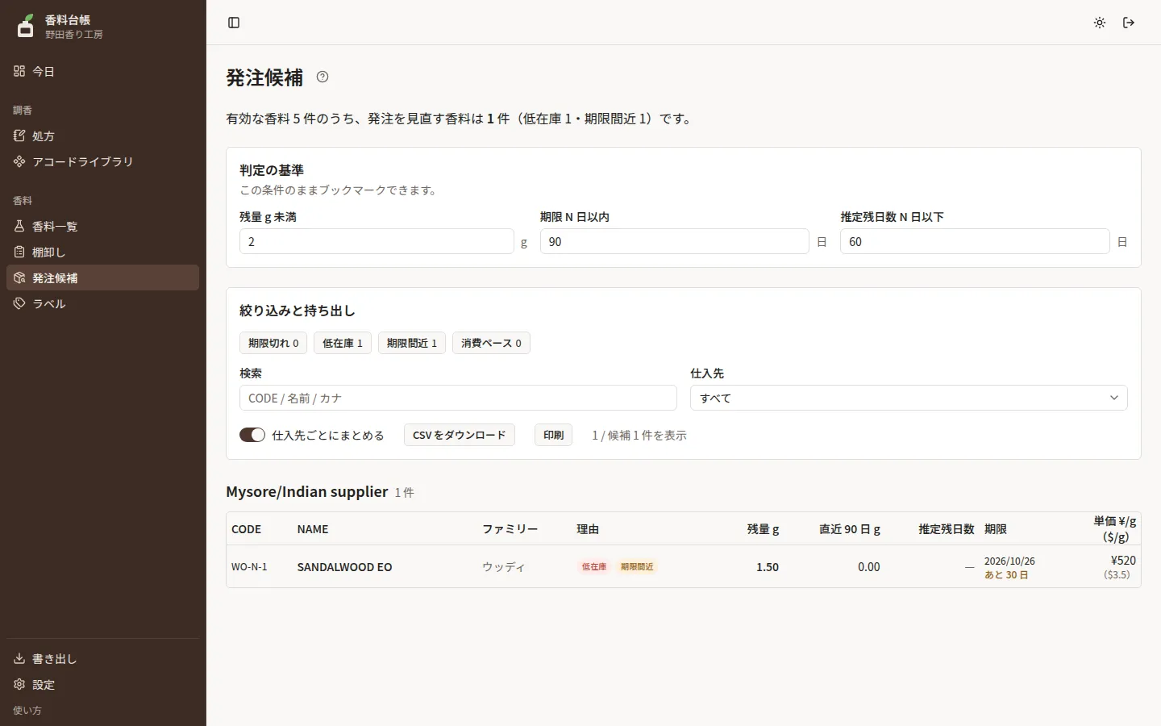Click the アコードライブラリ sidebar icon
Image resolution: width=1161 pixels, height=726 pixels.
click(x=19, y=161)
